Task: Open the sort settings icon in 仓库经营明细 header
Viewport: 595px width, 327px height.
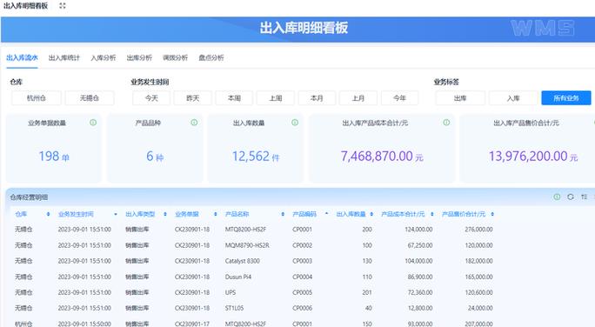Action: coord(584,197)
